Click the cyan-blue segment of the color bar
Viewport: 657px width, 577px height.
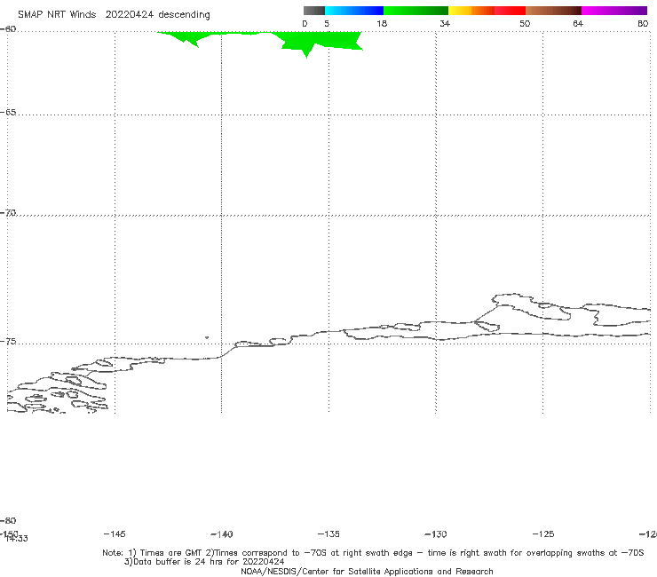point(354,11)
